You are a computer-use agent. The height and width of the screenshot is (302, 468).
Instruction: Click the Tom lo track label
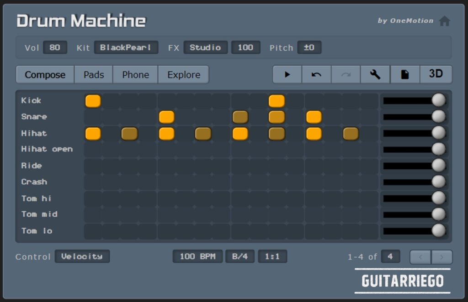37,231
